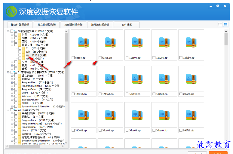Click the 回收站 folder icon under 01
The height and width of the screenshot is (154, 233).
click(20, 79)
